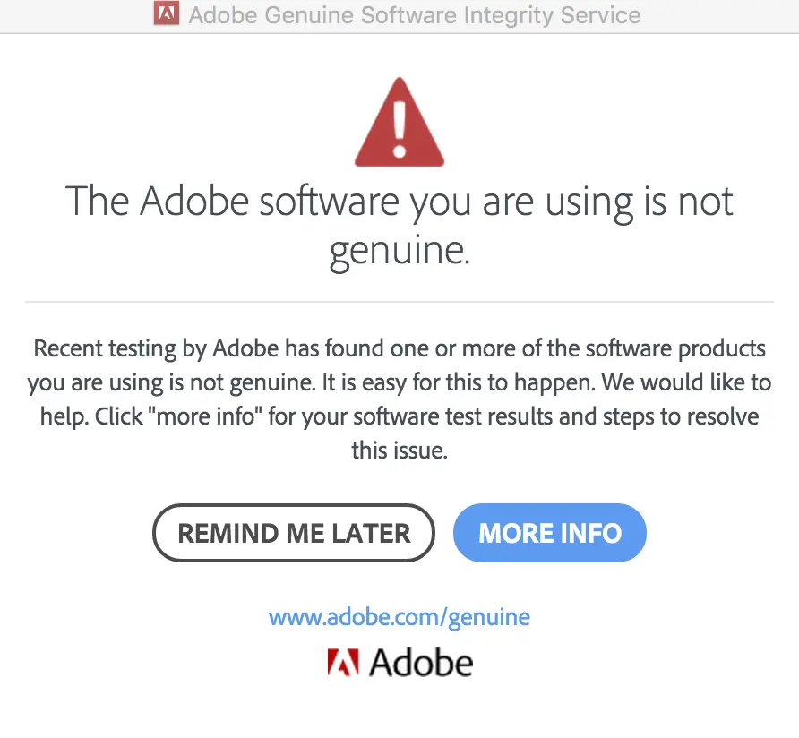
Task: Click the red warning triangle icon
Action: tap(399, 123)
